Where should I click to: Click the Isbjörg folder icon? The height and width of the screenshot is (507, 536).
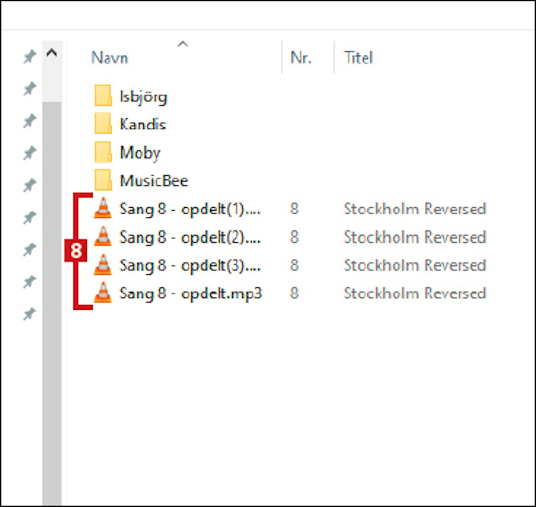point(103,96)
